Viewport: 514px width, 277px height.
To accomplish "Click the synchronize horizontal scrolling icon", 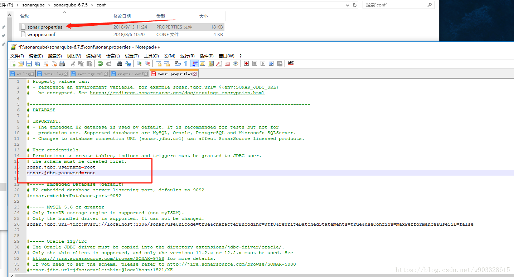I will pos(166,64).
